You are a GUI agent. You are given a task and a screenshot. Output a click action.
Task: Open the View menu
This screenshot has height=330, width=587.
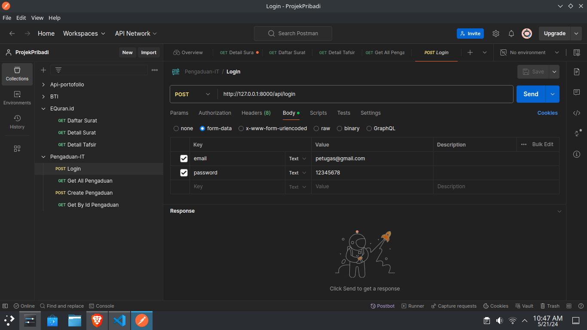coord(37,18)
